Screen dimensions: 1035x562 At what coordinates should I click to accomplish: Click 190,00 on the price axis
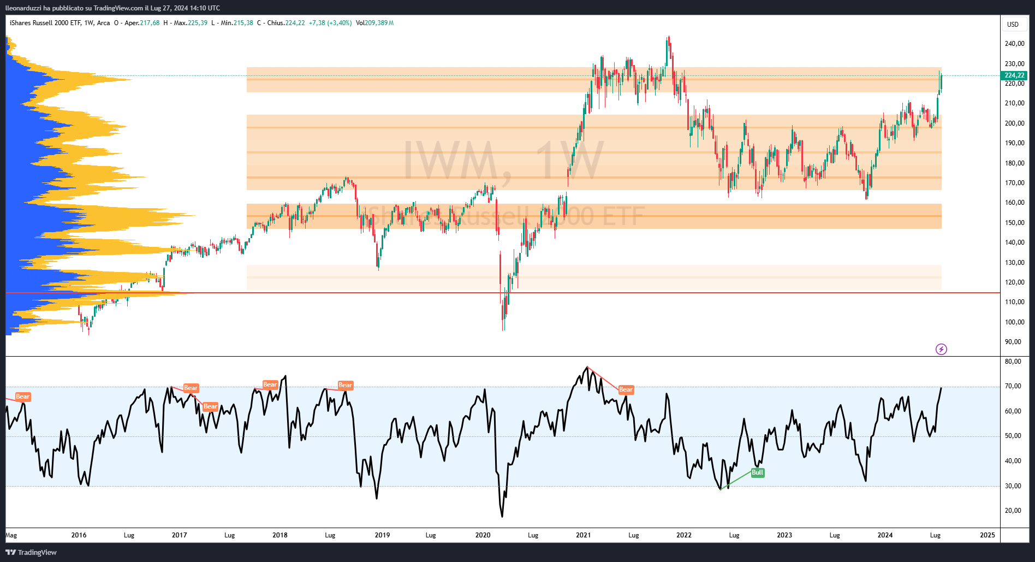[1015, 143]
